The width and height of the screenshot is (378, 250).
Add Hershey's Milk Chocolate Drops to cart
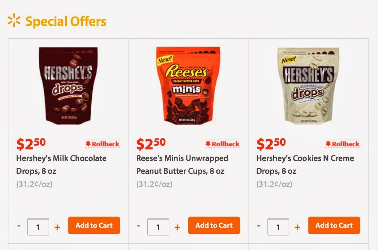pyautogui.click(x=94, y=226)
